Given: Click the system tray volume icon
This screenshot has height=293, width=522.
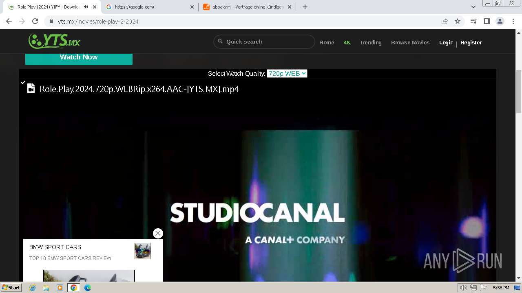Looking at the screenshot, I should 463,288.
